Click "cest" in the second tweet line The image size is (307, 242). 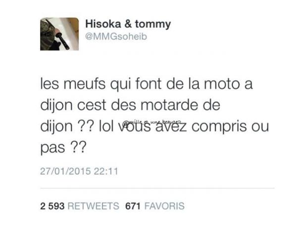[92, 105]
